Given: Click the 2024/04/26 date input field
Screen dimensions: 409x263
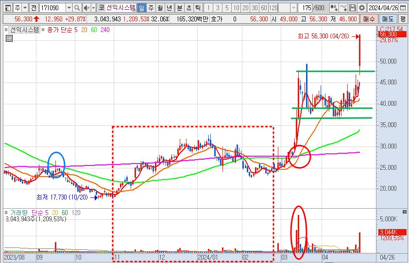Looking at the screenshot, I should coord(383,8).
